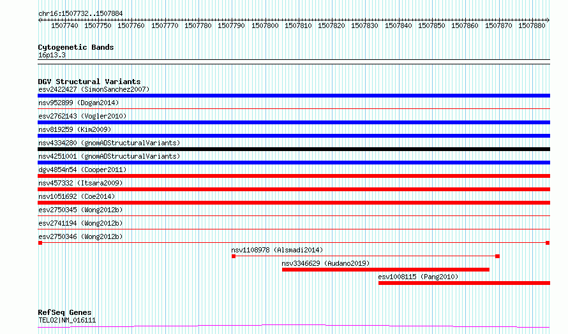Click ruler position 1507770

pyautogui.click(x=165, y=25)
